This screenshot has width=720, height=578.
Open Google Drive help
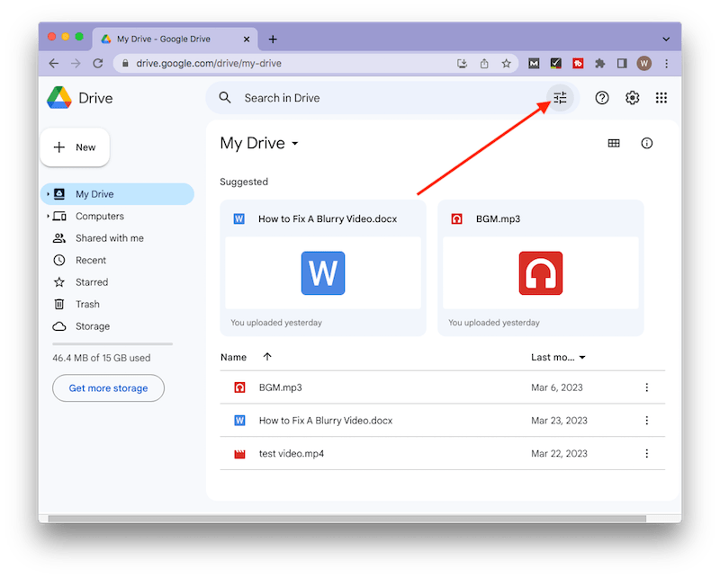(602, 98)
